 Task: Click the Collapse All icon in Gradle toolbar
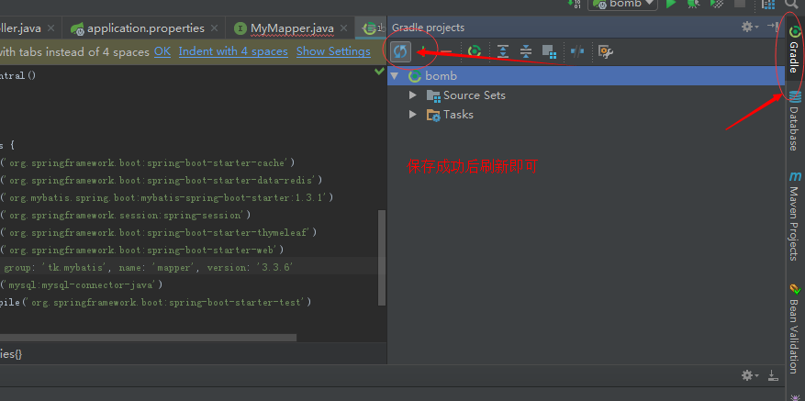click(526, 51)
